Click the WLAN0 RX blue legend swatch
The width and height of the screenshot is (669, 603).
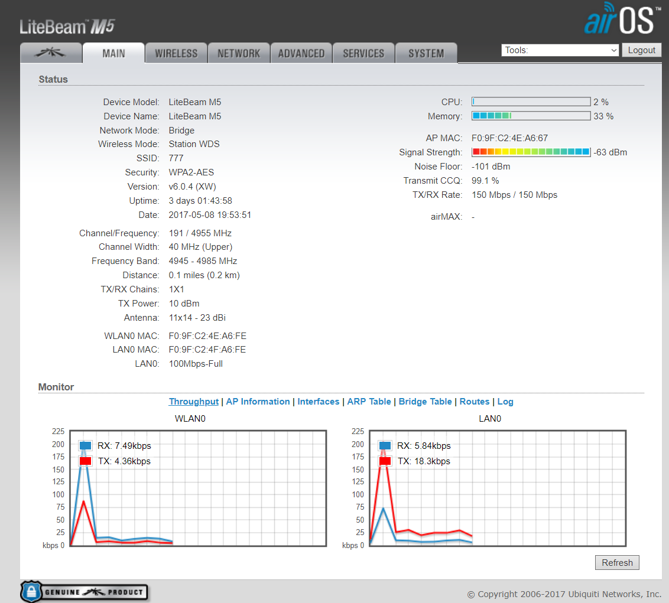pyautogui.click(x=85, y=446)
